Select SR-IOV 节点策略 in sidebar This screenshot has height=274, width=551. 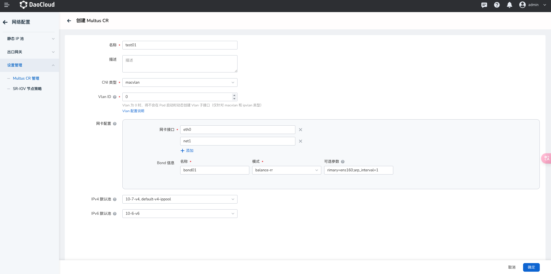[27, 89]
